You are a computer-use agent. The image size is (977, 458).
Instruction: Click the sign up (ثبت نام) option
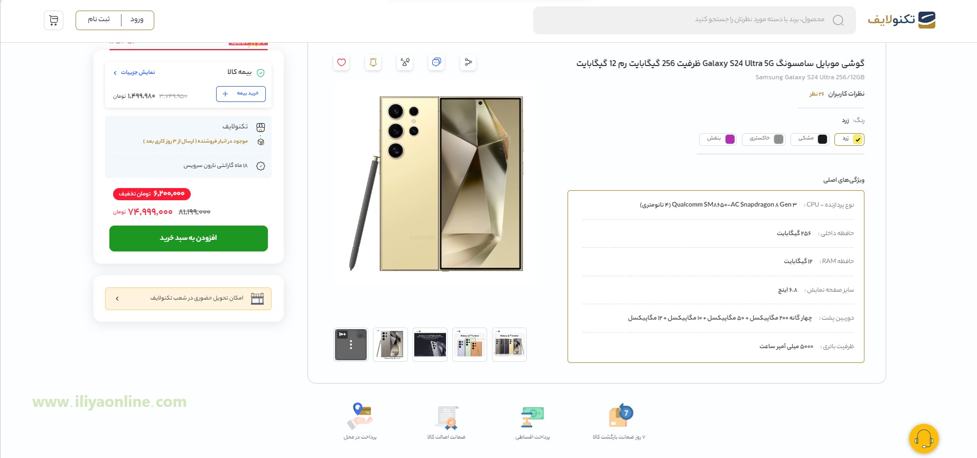coord(99,20)
